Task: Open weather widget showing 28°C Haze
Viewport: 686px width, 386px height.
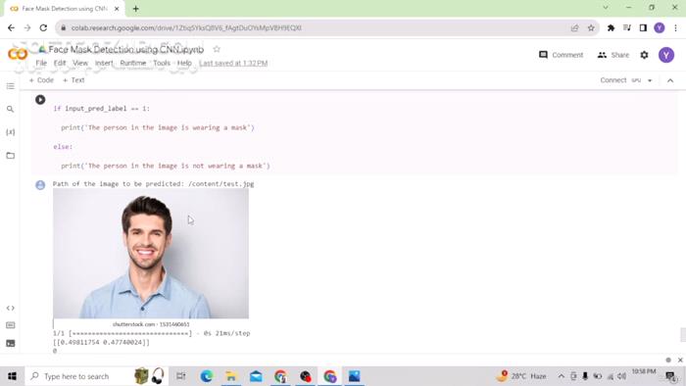Action: [521, 376]
